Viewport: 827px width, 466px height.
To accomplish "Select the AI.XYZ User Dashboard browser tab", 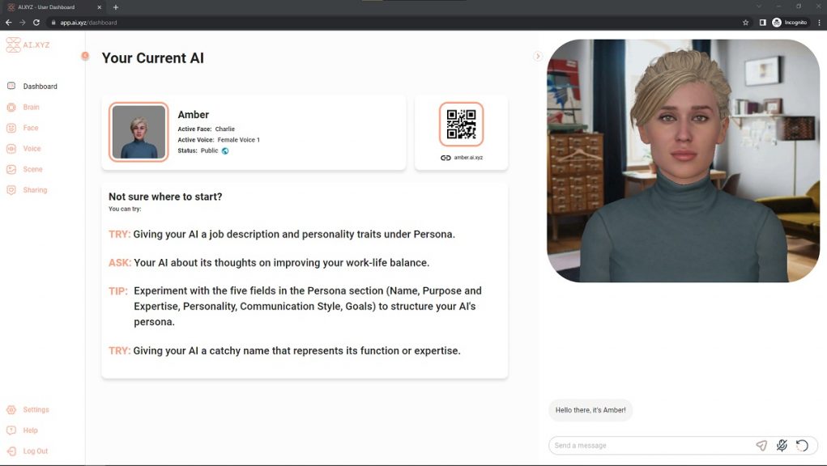I will tap(49, 7).
